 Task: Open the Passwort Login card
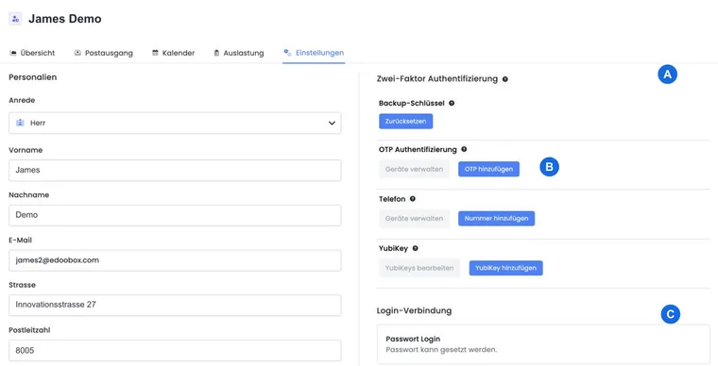(543, 344)
